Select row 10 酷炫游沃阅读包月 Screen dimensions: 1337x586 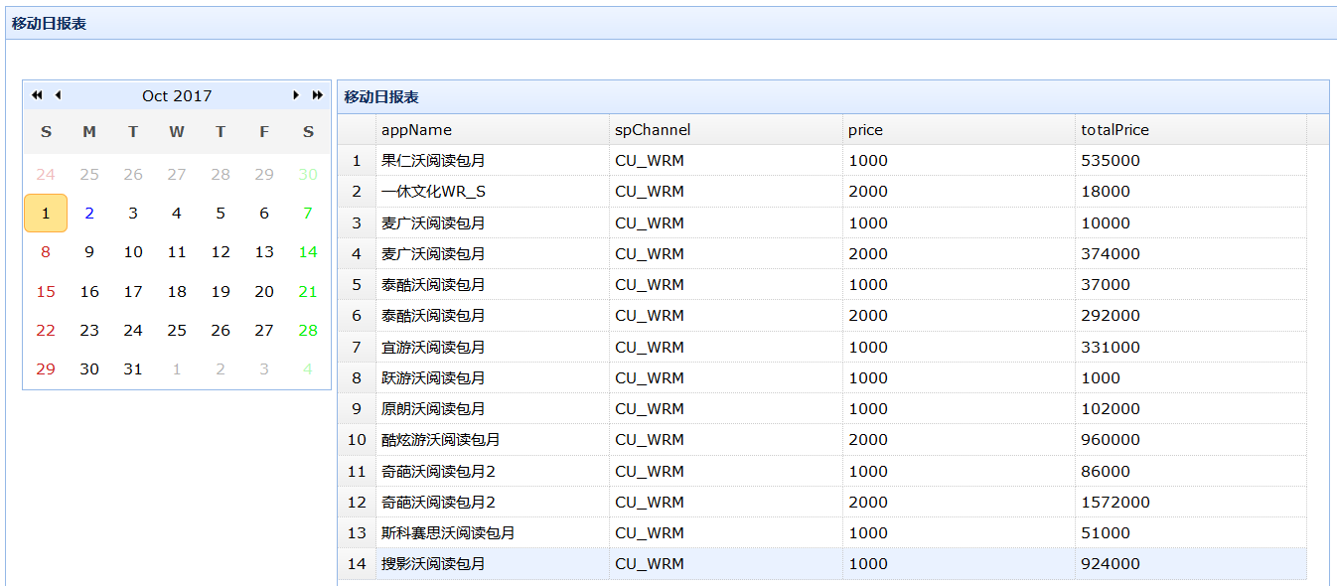coord(441,440)
